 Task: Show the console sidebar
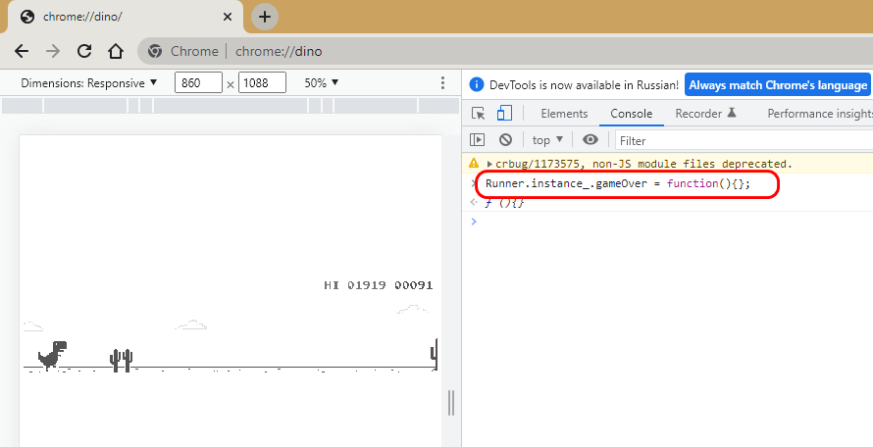point(477,140)
